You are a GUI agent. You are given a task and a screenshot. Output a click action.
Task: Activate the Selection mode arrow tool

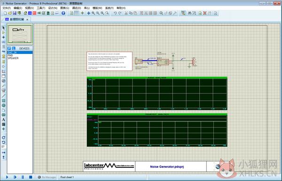(3, 28)
